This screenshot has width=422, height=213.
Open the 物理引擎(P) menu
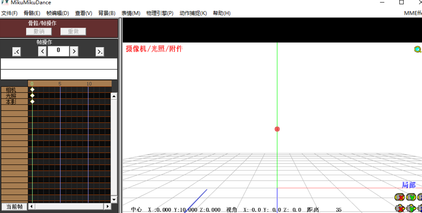click(160, 13)
